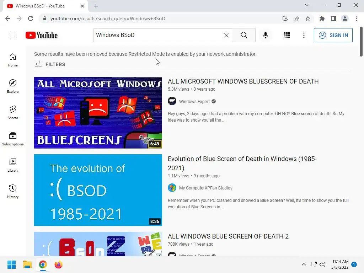
Task: Click the 'Remember when your PC crashed' description
Action: (258, 204)
